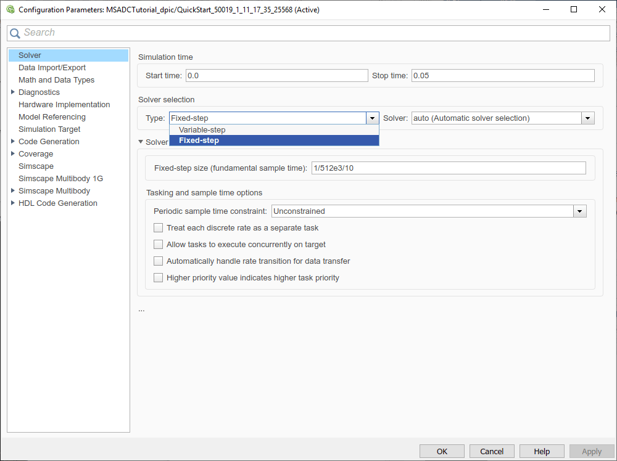The width and height of the screenshot is (617, 461).
Task: Enable Treat each discrete rate as separate task
Action: [x=159, y=228]
